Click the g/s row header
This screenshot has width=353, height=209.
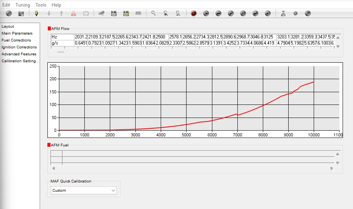(x=62, y=43)
